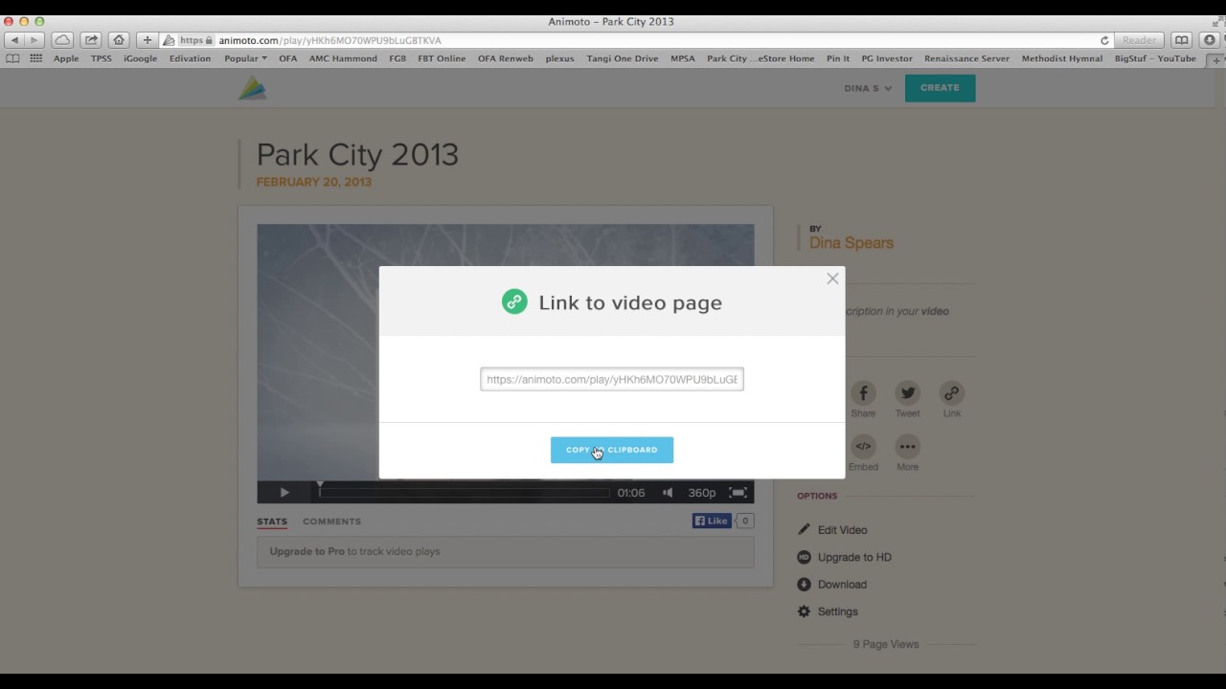This screenshot has width=1226, height=689.
Task: Go forward with Safari forward arrow
Action: point(34,40)
